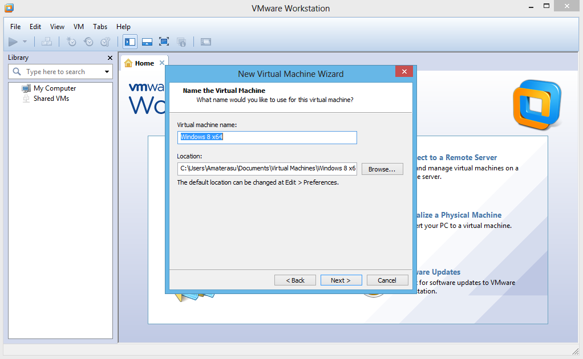Click the Send Ctrl+Alt+Del toolbar icon
The height and width of the screenshot is (359, 583).
pyautogui.click(x=46, y=42)
